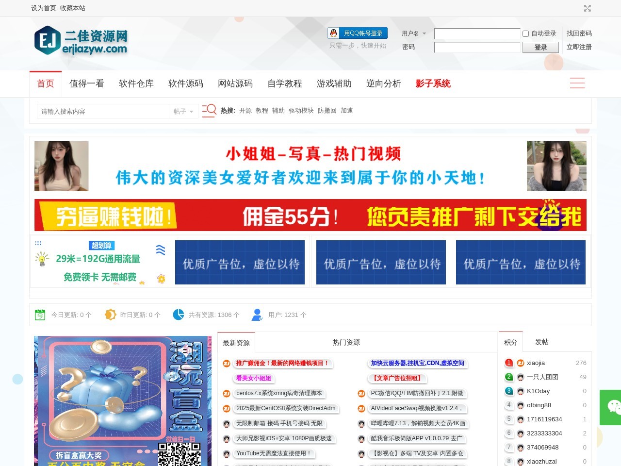Click the search magnifier icon
621x466 pixels.
(x=209, y=111)
